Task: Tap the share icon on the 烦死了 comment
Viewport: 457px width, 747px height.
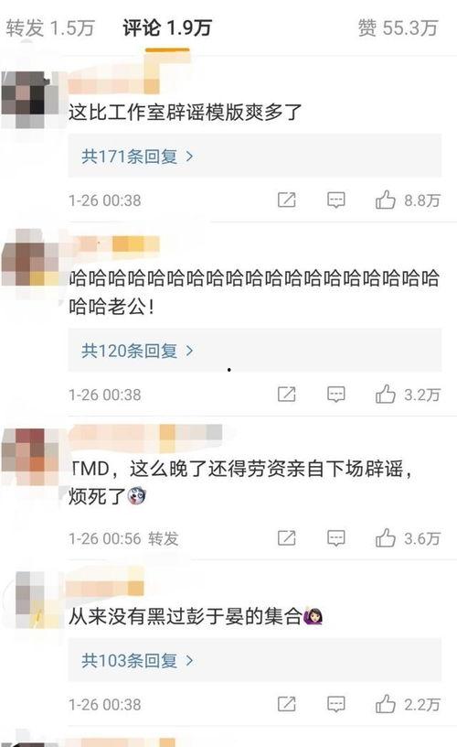Action: pos(287,538)
